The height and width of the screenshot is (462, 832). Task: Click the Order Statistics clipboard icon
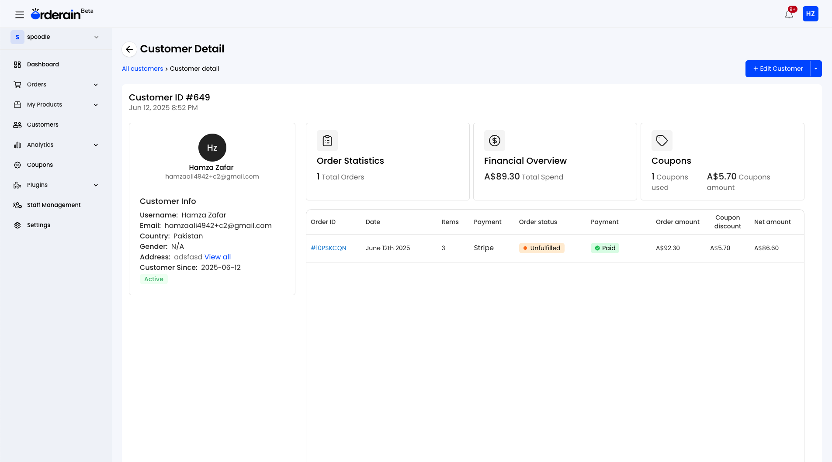pos(327,141)
